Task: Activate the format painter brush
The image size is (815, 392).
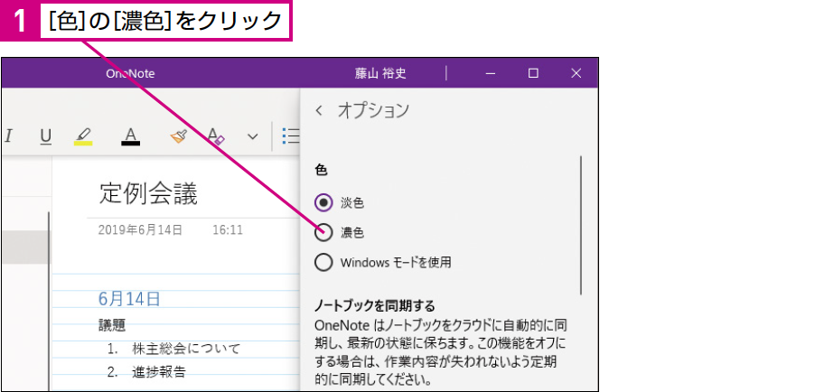Action: pyautogui.click(x=178, y=136)
